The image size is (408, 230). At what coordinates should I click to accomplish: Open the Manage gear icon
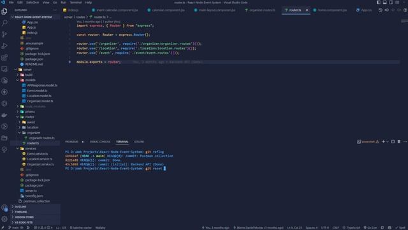click(4, 219)
